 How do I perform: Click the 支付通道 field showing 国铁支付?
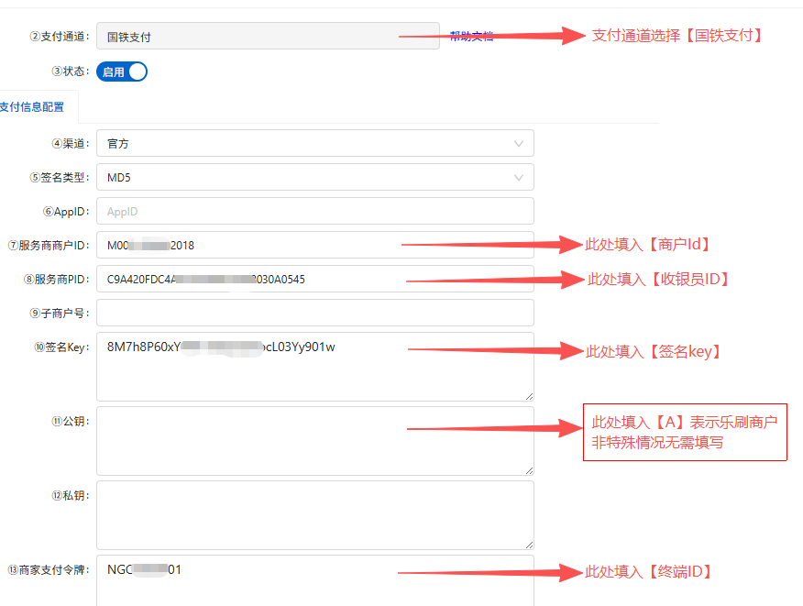point(267,37)
